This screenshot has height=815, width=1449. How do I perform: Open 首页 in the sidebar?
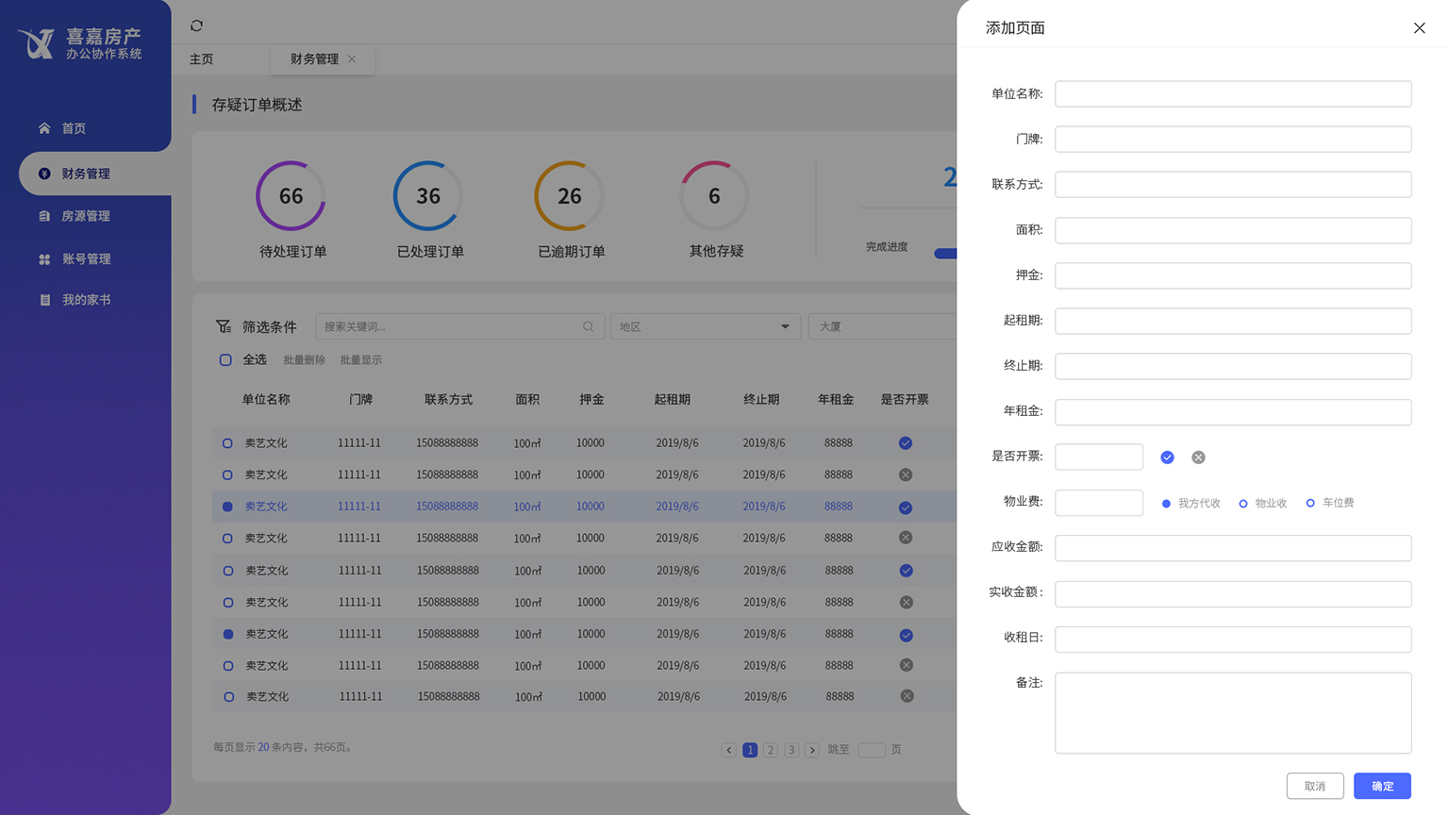(x=74, y=128)
